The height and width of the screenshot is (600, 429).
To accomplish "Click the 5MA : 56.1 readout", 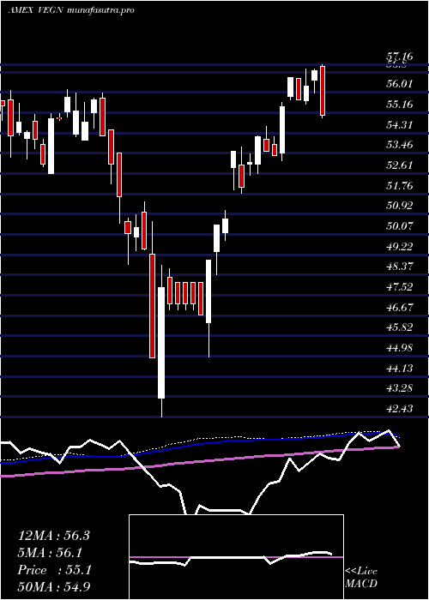I will [x=50, y=553].
